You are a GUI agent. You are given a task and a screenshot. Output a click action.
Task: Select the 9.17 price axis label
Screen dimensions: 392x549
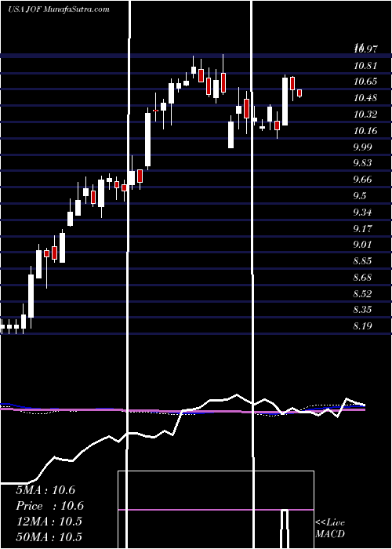pos(362,229)
